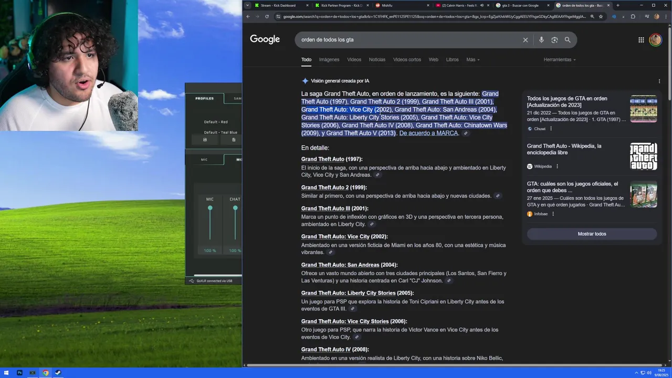The width and height of the screenshot is (672, 378).
Task: Open the zoom magnifier icon in address bar
Action: tap(592, 16)
